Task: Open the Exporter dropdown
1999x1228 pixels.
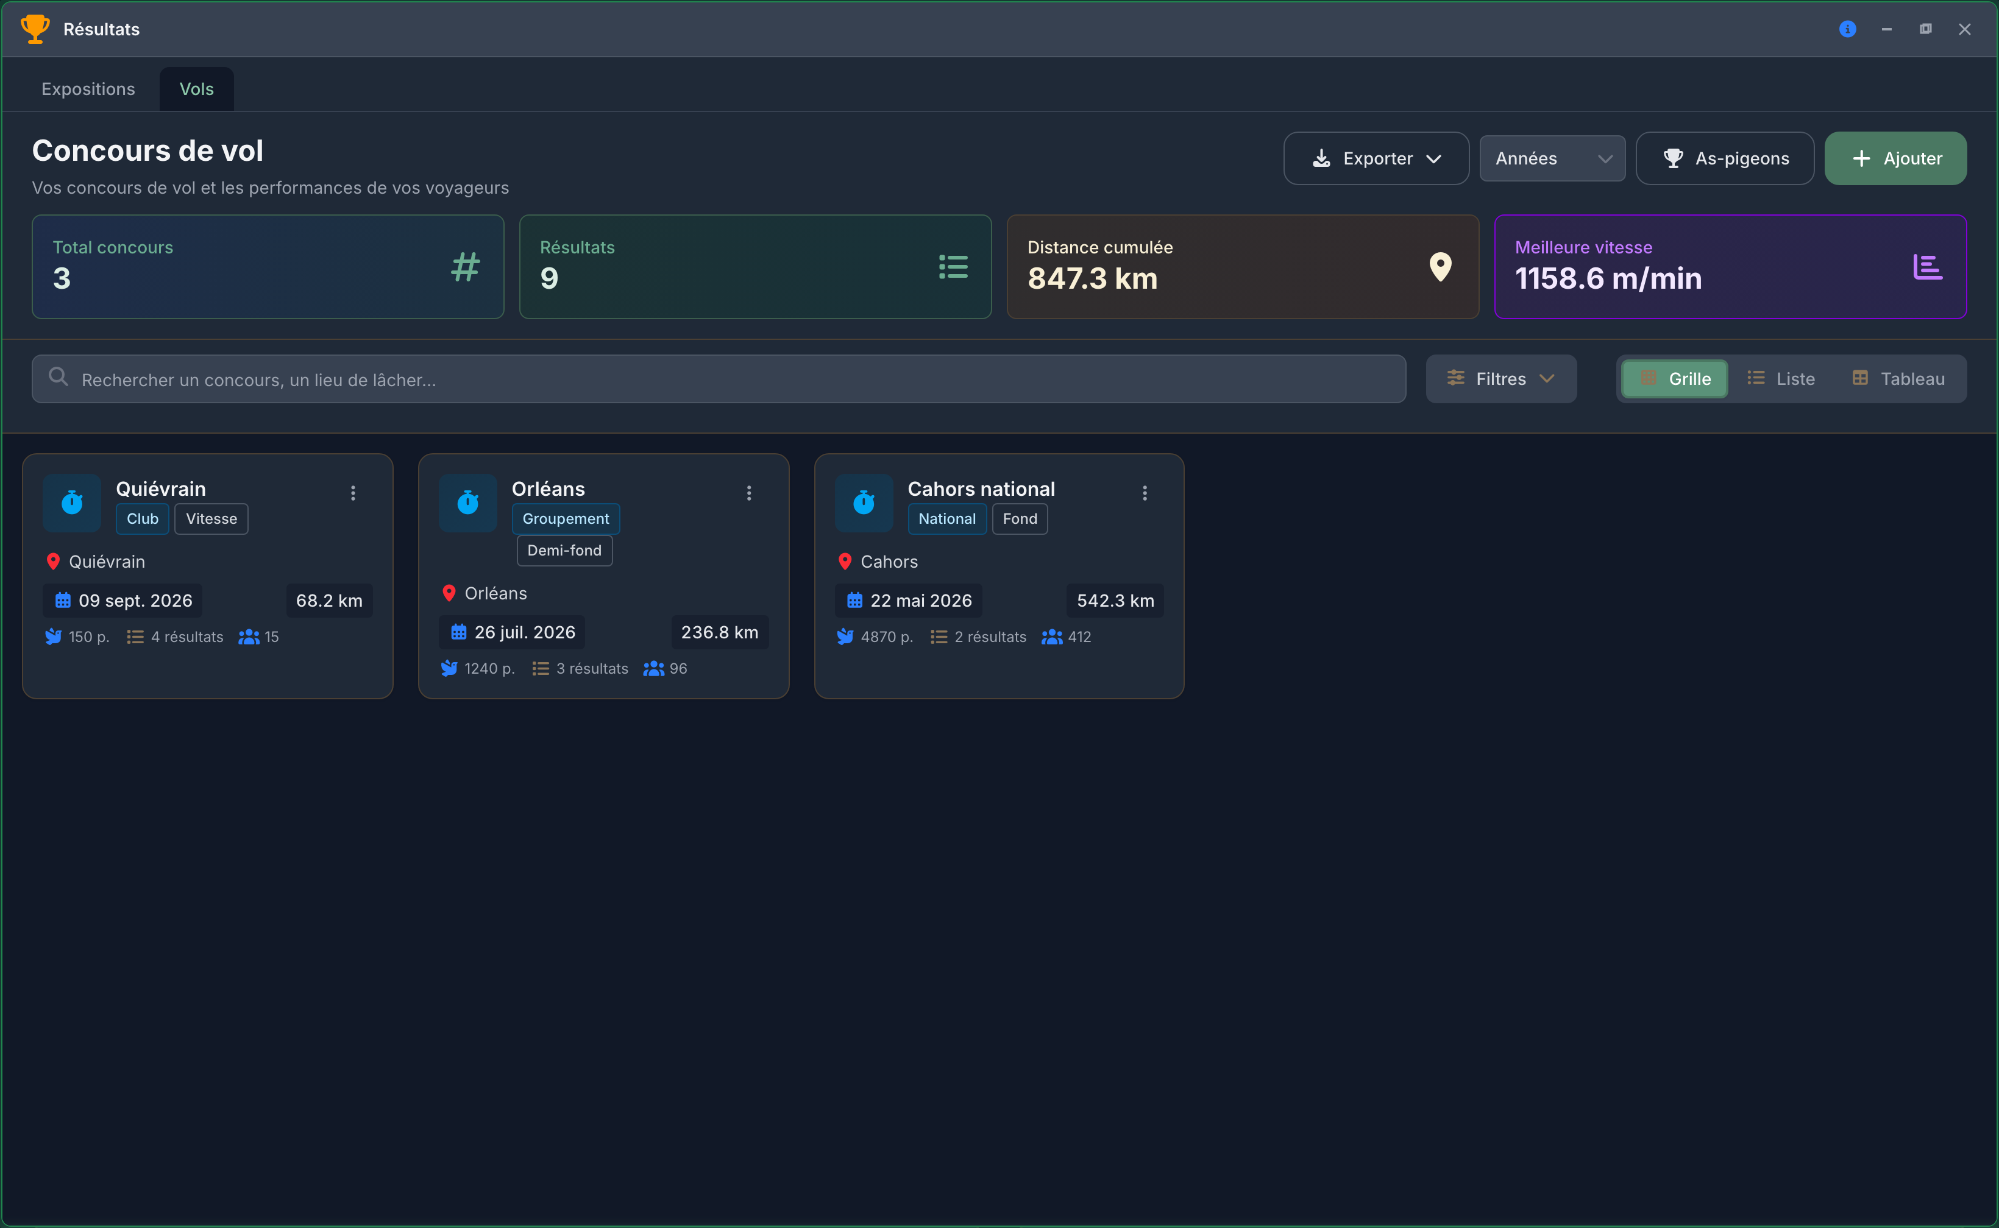Action: 1377,158
